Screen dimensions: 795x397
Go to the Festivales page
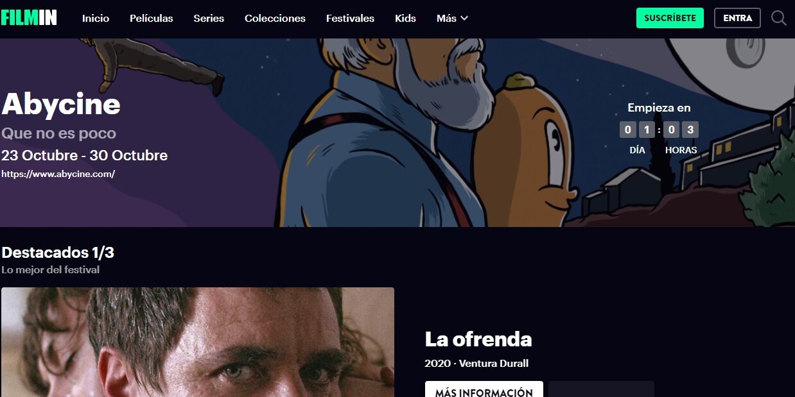point(350,19)
